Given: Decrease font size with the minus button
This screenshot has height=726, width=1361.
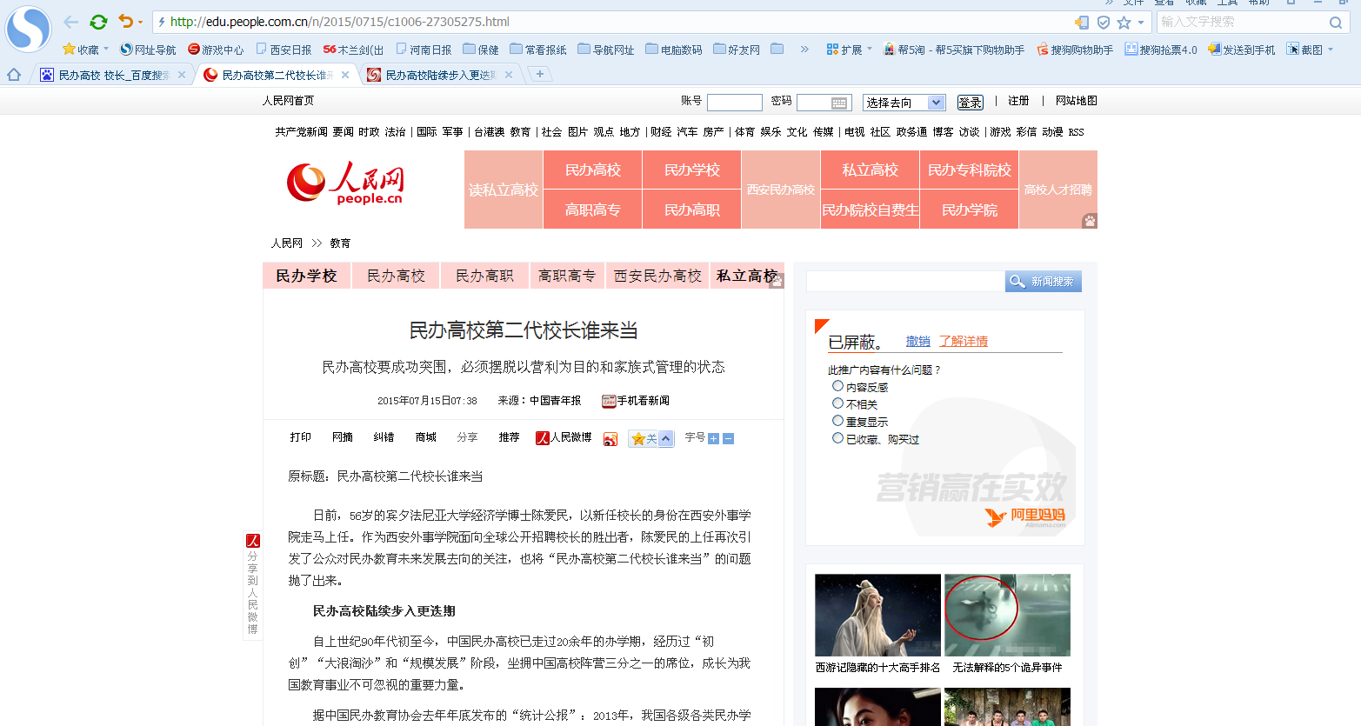Looking at the screenshot, I should (x=729, y=439).
